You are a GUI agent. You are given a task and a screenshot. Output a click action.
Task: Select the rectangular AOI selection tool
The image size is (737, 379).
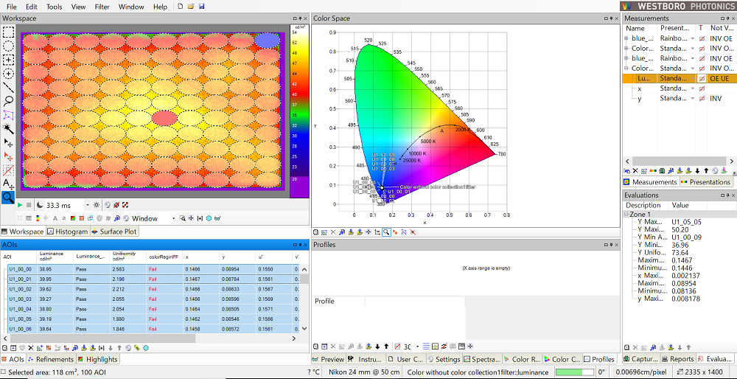tap(8, 32)
